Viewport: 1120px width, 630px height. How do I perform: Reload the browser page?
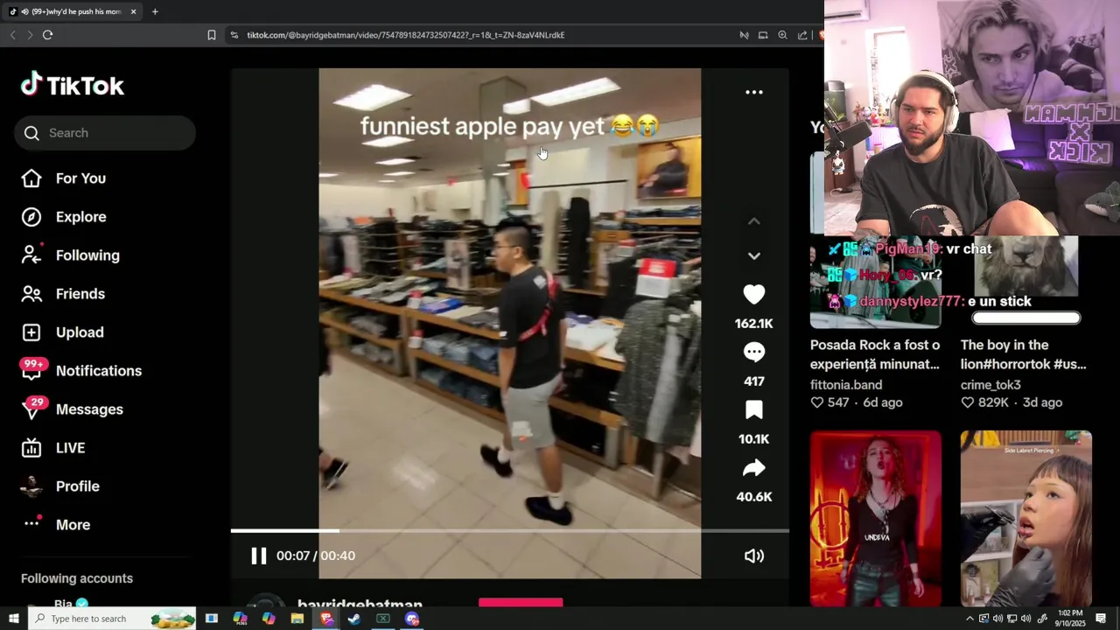point(47,35)
